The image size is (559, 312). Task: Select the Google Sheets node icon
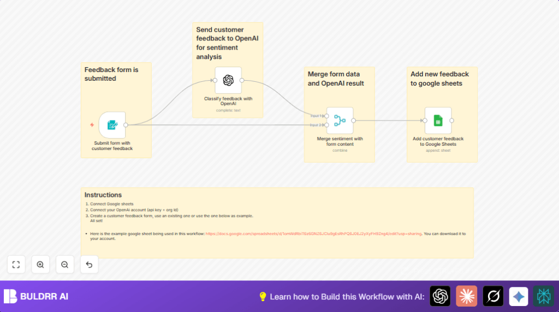coord(438,121)
